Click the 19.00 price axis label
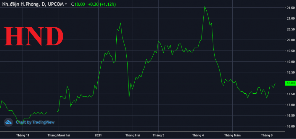296x139 pixels. (291, 62)
